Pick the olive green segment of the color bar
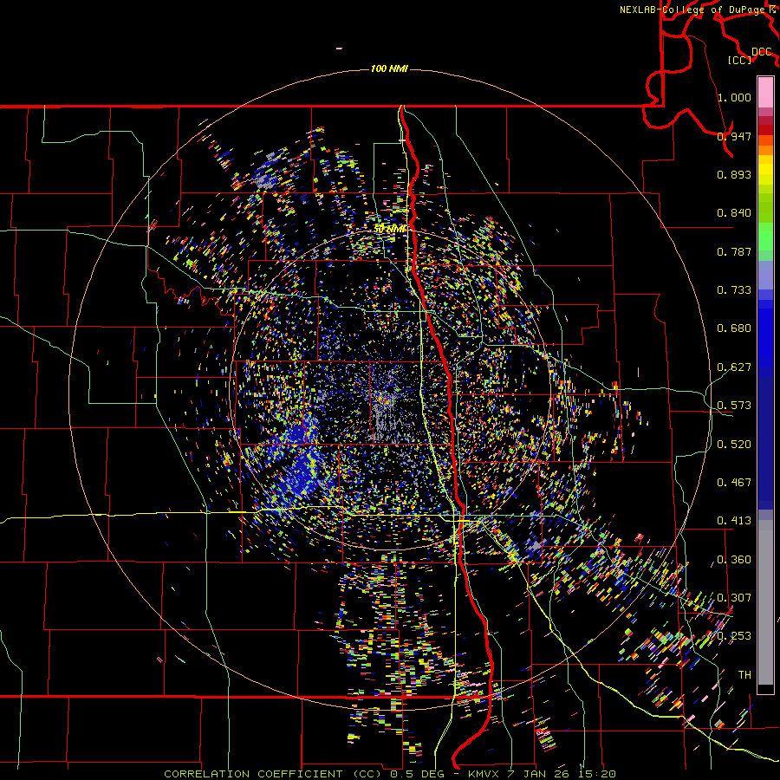Image resolution: width=780 pixels, height=780 pixels. (765, 207)
